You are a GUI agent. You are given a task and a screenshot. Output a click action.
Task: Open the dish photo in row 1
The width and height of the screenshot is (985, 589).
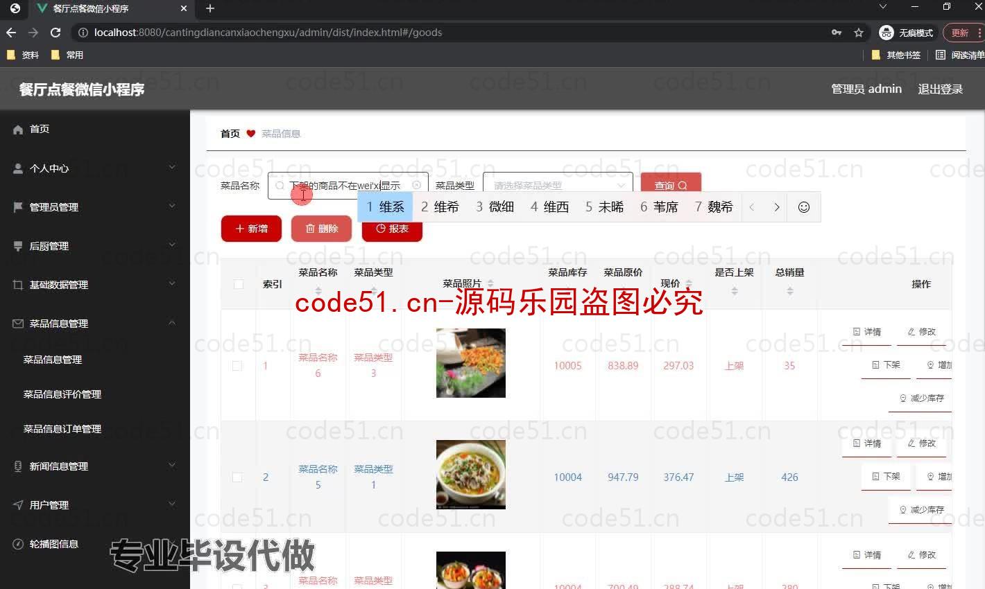pyautogui.click(x=471, y=363)
